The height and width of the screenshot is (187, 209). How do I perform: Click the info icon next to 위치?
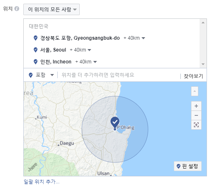[17, 9]
